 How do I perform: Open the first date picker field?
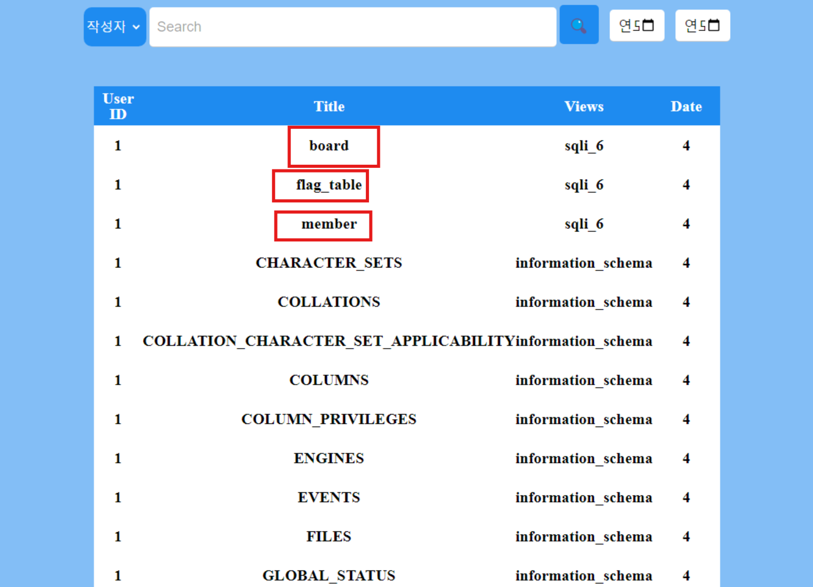(637, 25)
